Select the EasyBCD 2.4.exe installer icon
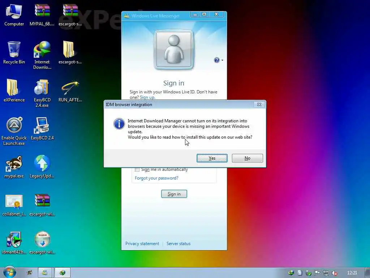Screen dimensions: 370x278 (42, 93)
